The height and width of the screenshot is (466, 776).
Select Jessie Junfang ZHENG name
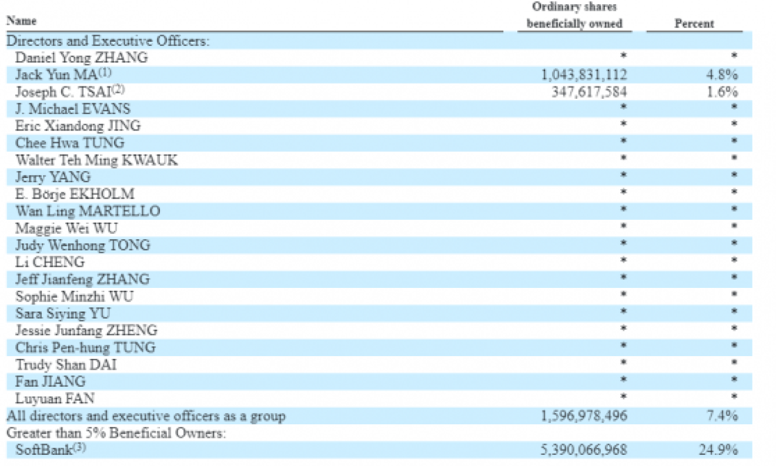tap(86, 330)
